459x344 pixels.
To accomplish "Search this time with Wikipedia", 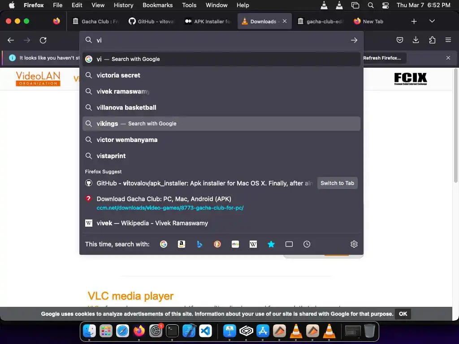I will pyautogui.click(x=253, y=244).
